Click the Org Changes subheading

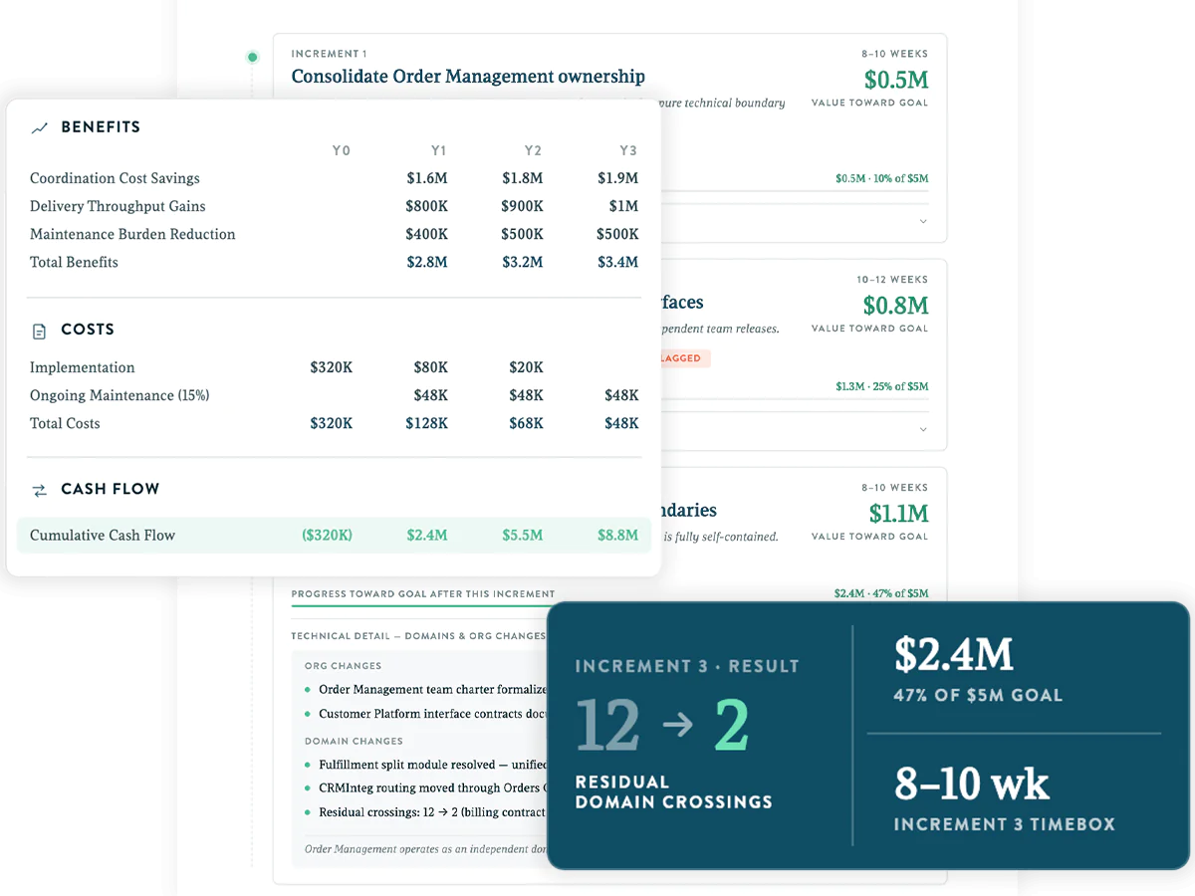[x=343, y=666]
